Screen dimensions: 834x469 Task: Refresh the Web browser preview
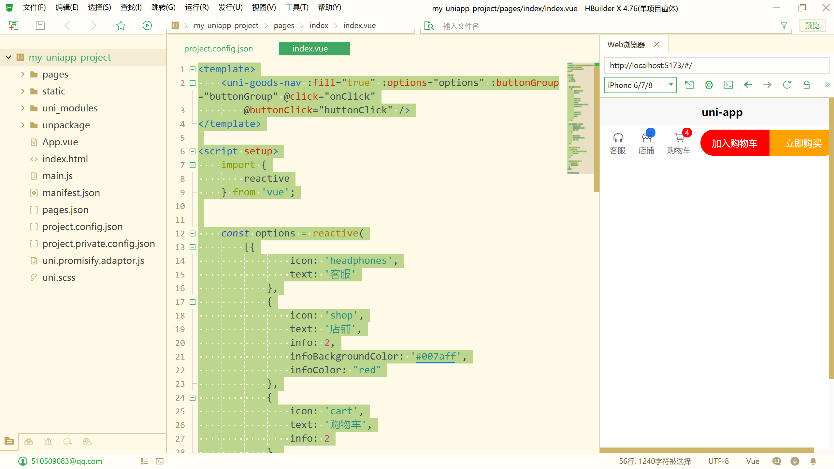tap(787, 85)
